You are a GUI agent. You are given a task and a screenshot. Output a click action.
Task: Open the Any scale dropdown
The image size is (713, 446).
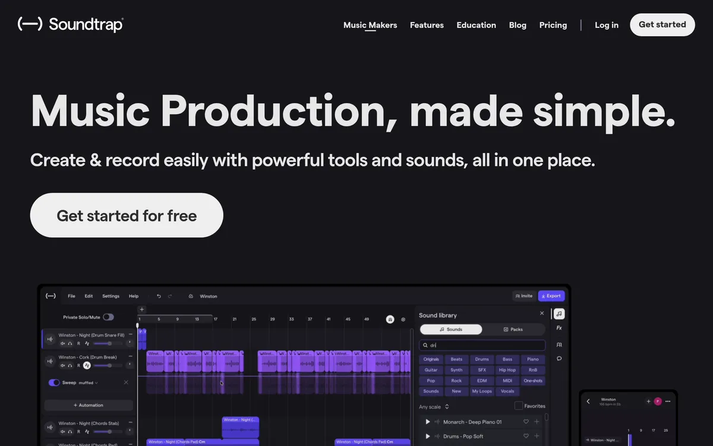(x=434, y=407)
